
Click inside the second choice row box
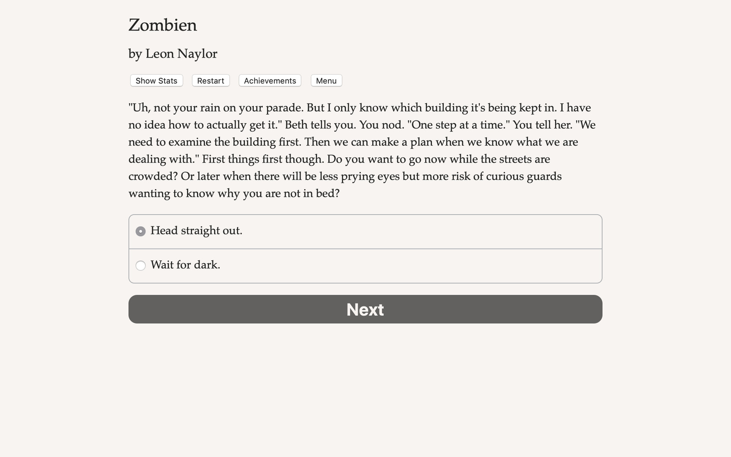click(x=381, y=266)
